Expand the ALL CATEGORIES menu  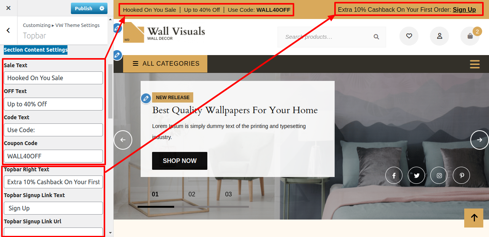point(165,63)
